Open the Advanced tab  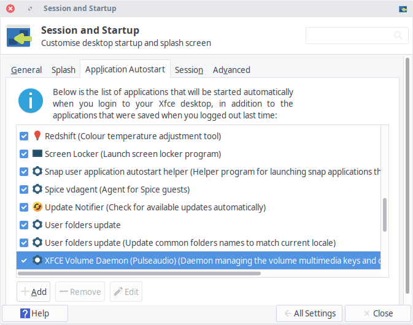point(231,70)
